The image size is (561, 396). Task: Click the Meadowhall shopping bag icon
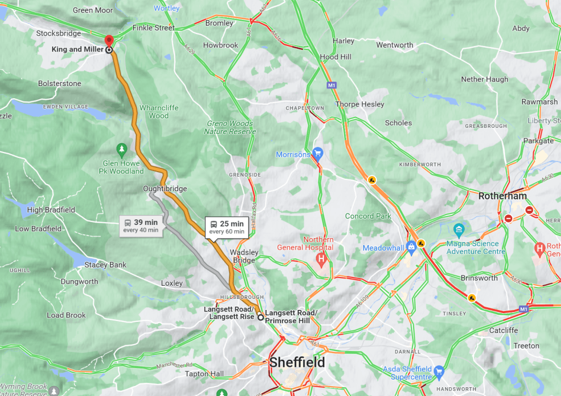pos(411,247)
